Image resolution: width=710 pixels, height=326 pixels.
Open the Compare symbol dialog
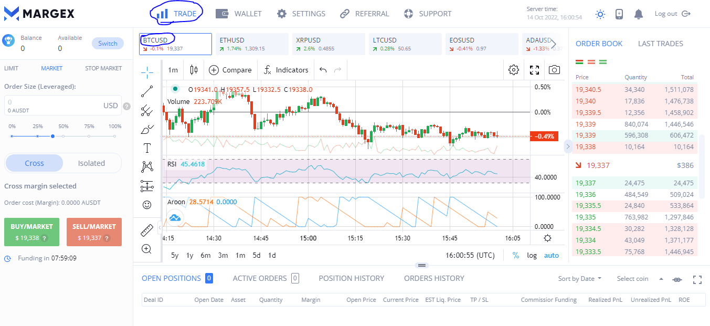pyautogui.click(x=230, y=70)
